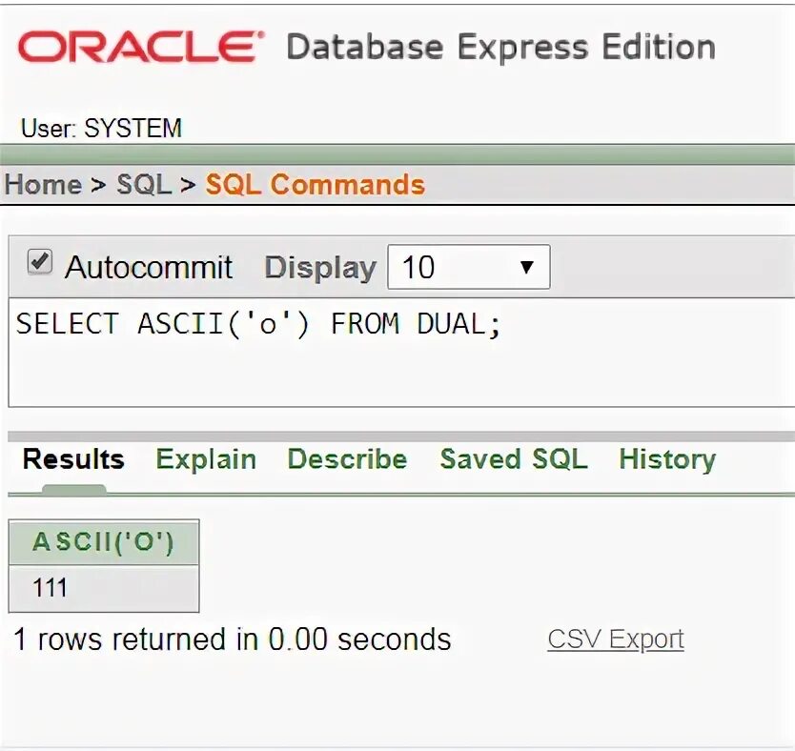This screenshot has width=795, height=751.
Task: Click the rows returned status message
Action: (232, 639)
